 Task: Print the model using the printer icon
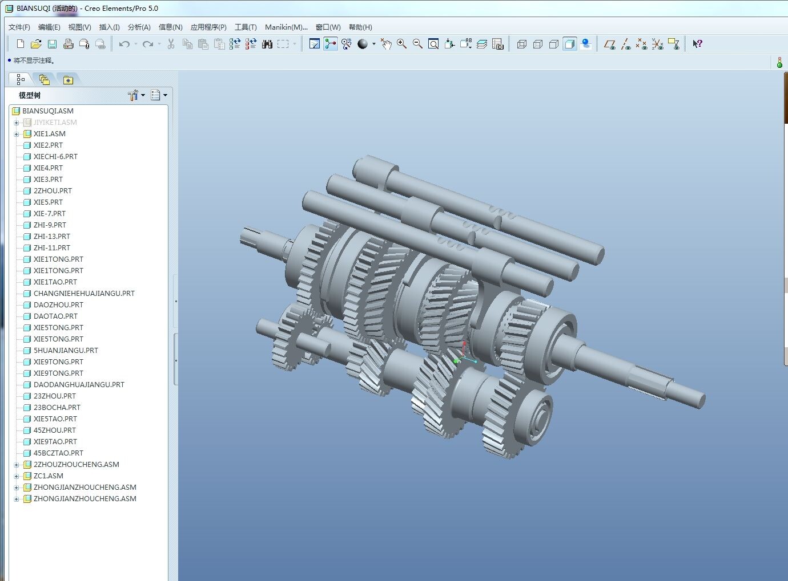[x=68, y=44]
